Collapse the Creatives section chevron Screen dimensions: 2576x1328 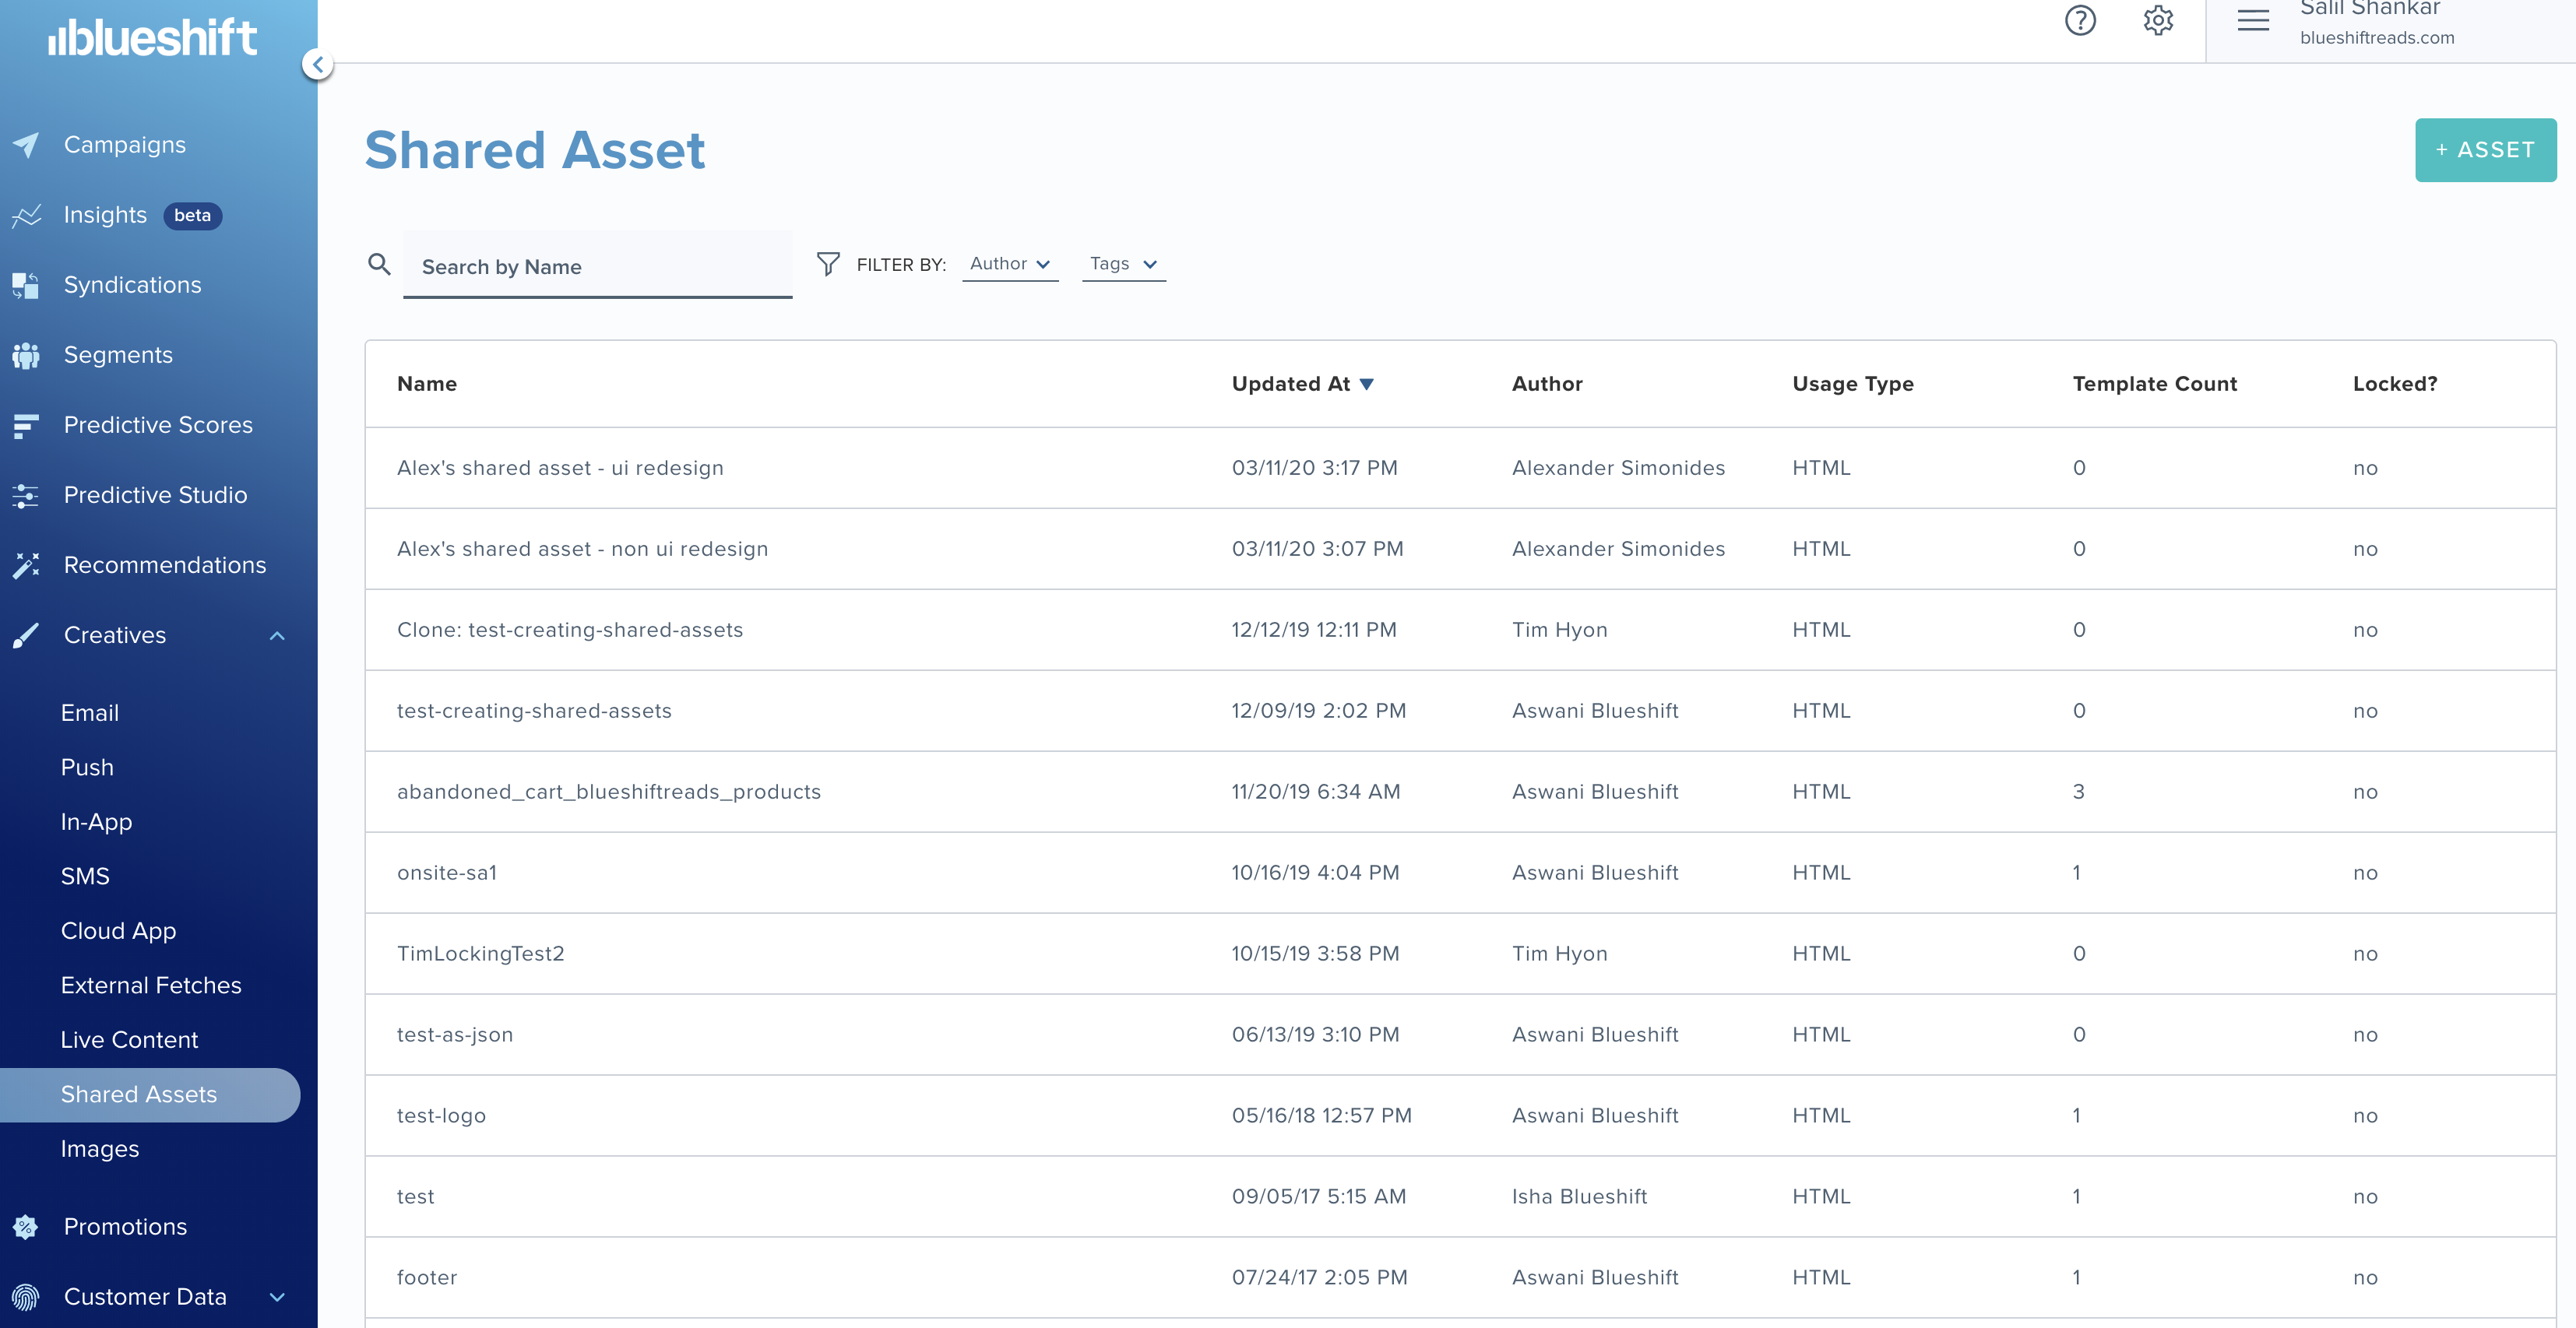277,636
